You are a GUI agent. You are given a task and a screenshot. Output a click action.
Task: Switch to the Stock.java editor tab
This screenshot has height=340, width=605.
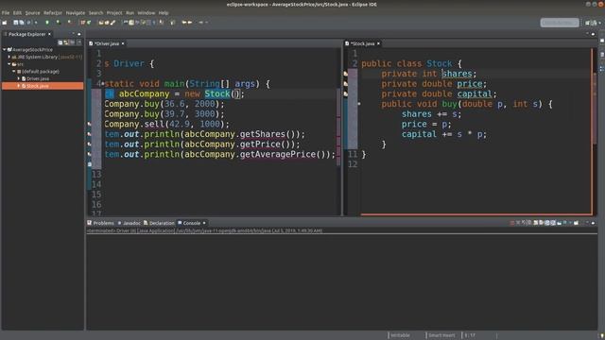[362, 43]
